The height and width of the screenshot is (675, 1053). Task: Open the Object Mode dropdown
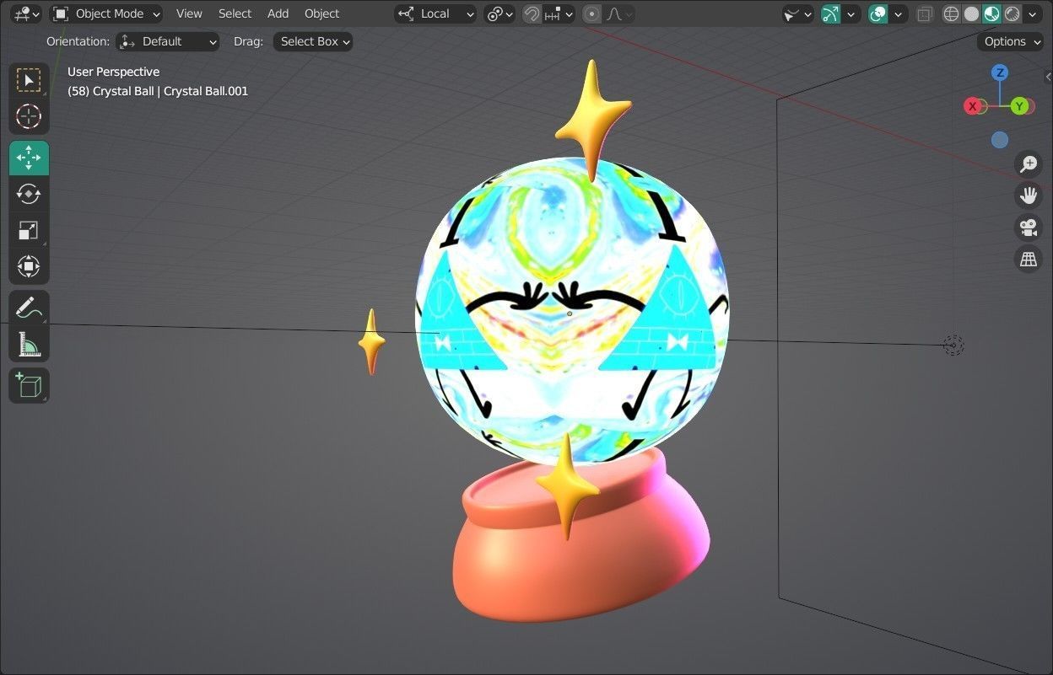coord(105,13)
